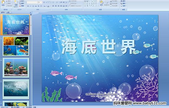Select the Arrange shapes icon
Image resolution: width=169 pixels, height=108 pixels.
(101, 2)
